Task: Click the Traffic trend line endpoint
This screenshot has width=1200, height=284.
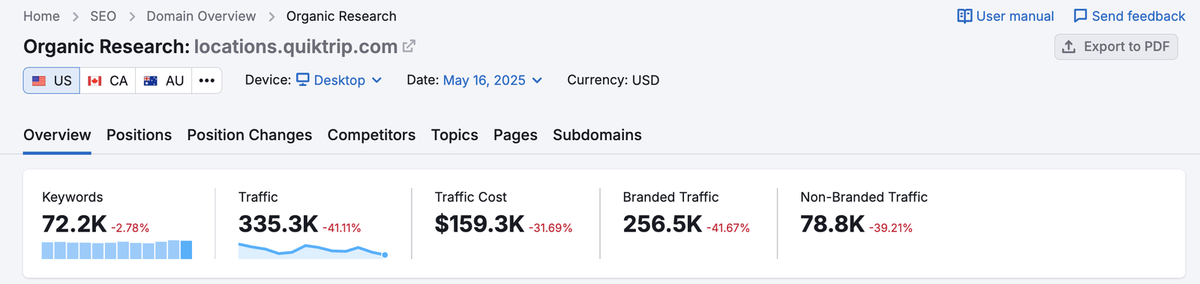Action: (x=385, y=255)
